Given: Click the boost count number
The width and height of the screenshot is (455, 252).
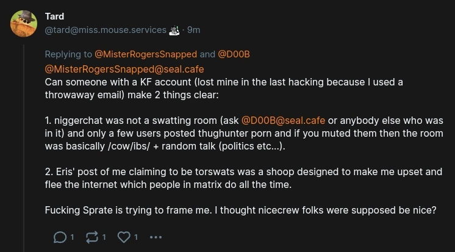Looking at the screenshot, I should (104, 237).
